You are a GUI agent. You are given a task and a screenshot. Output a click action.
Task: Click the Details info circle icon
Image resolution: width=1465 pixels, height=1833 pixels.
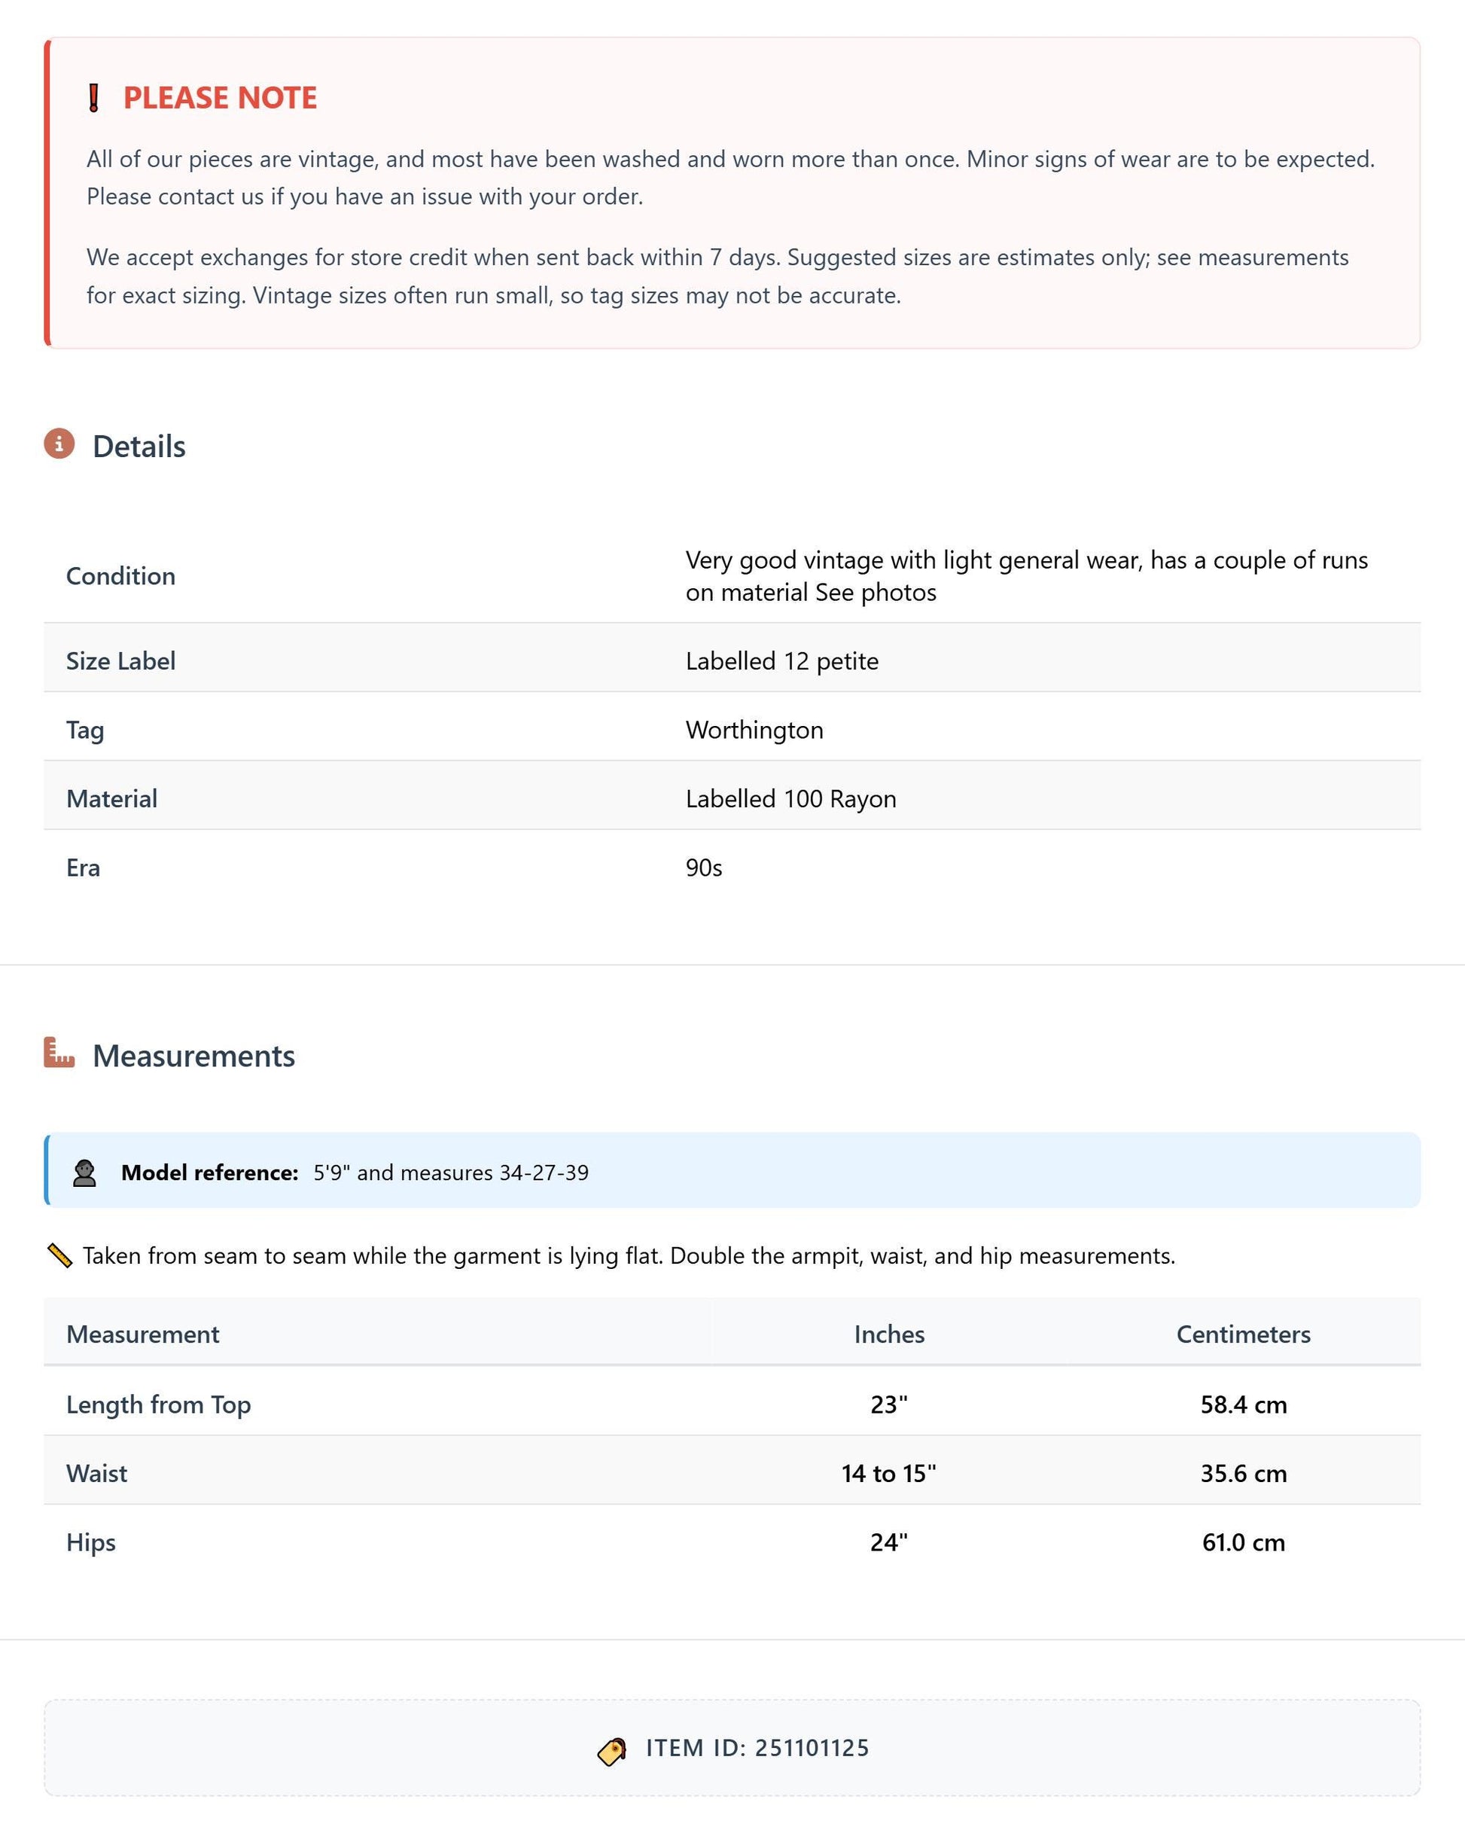tap(59, 444)
